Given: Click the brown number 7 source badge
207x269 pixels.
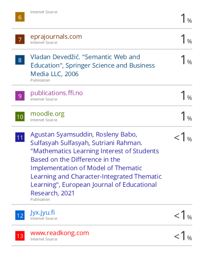Looking at the screenshot, I should coord(20,39).
